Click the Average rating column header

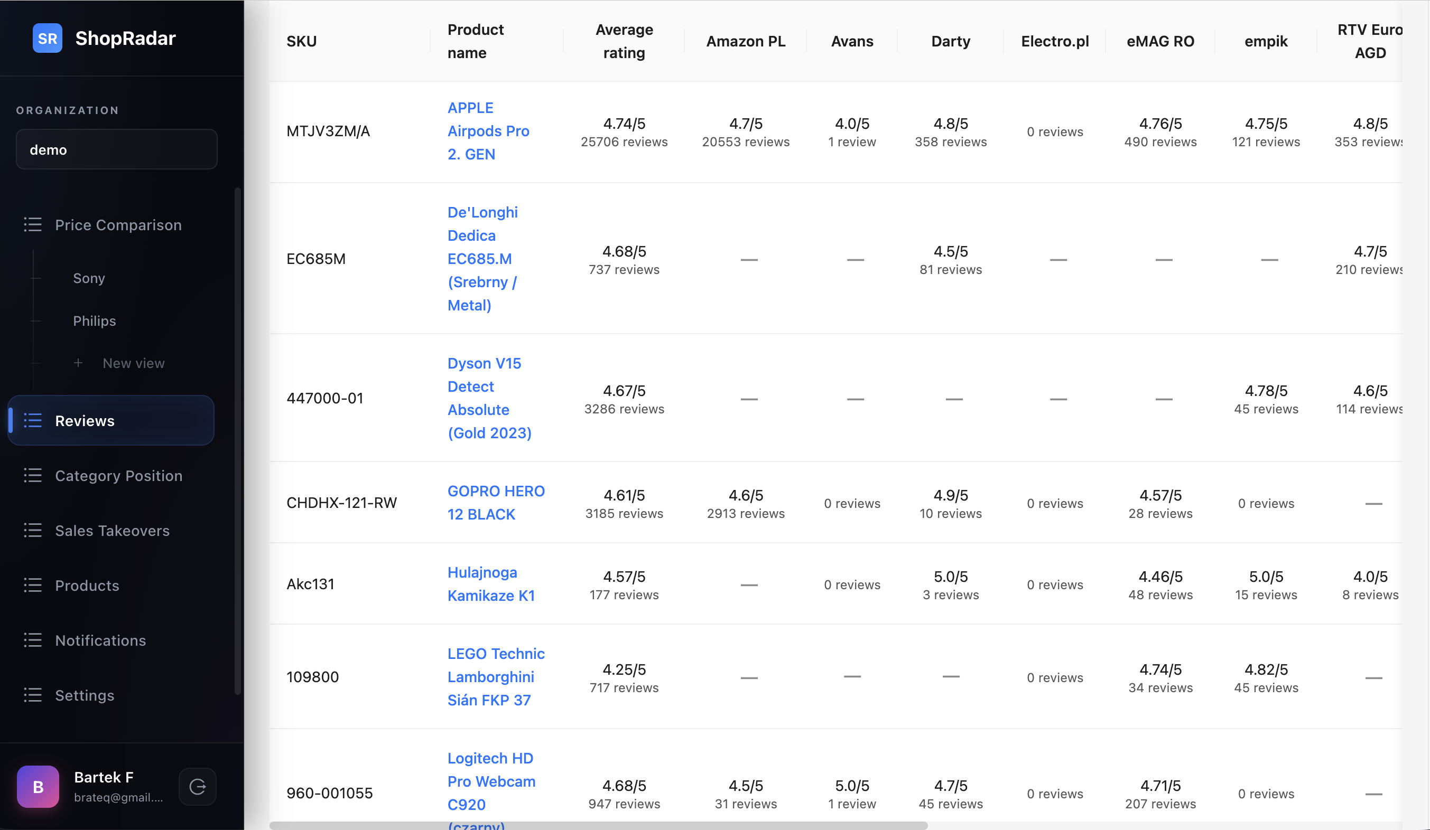pos(624,41)
